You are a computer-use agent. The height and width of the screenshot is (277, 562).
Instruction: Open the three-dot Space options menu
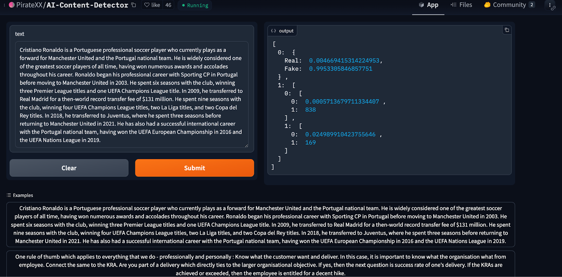[550, 5]
